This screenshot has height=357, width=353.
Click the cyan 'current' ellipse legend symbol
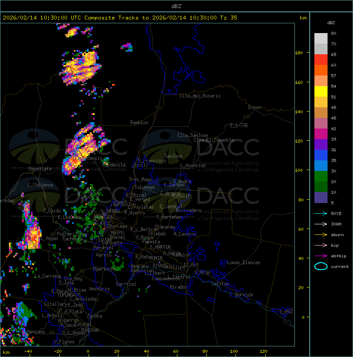pyautogui.click(x=321, y=266)
